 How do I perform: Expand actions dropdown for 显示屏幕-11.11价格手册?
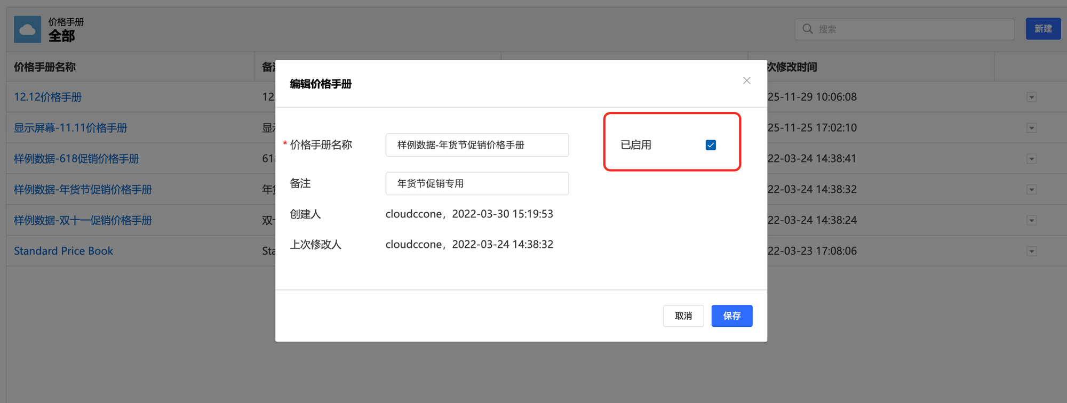pyautogui.click(x=1031, y=128)
